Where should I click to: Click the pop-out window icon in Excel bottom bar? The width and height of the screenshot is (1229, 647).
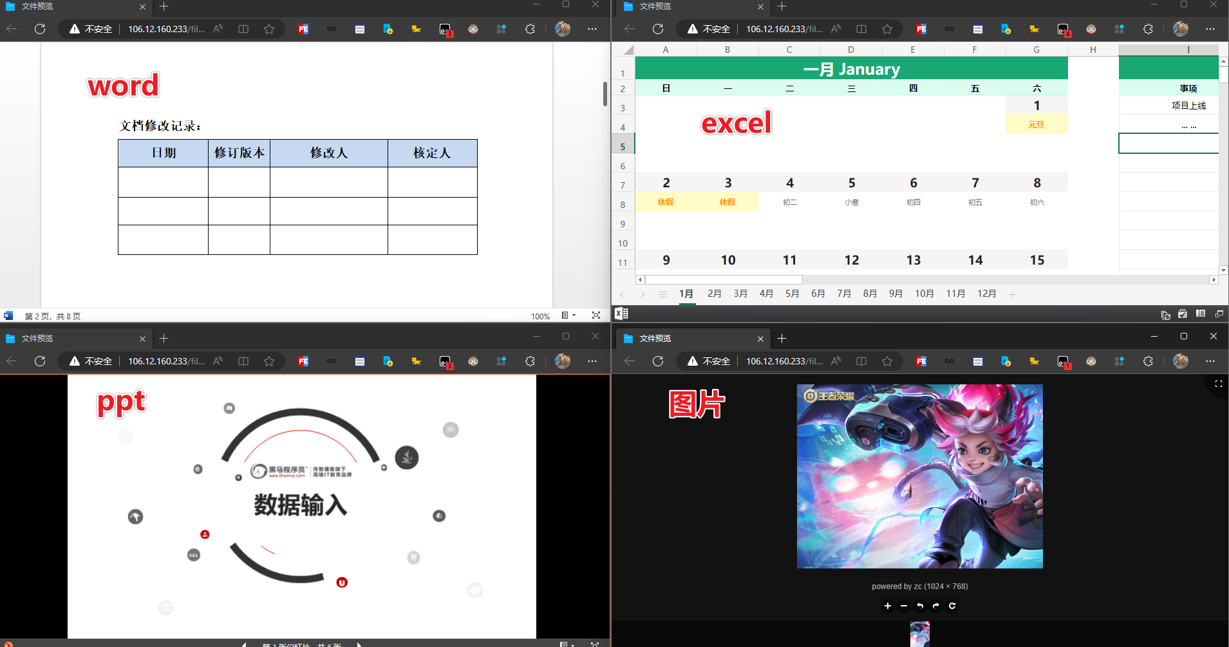pyautogui.click(x=1219, y=314)
